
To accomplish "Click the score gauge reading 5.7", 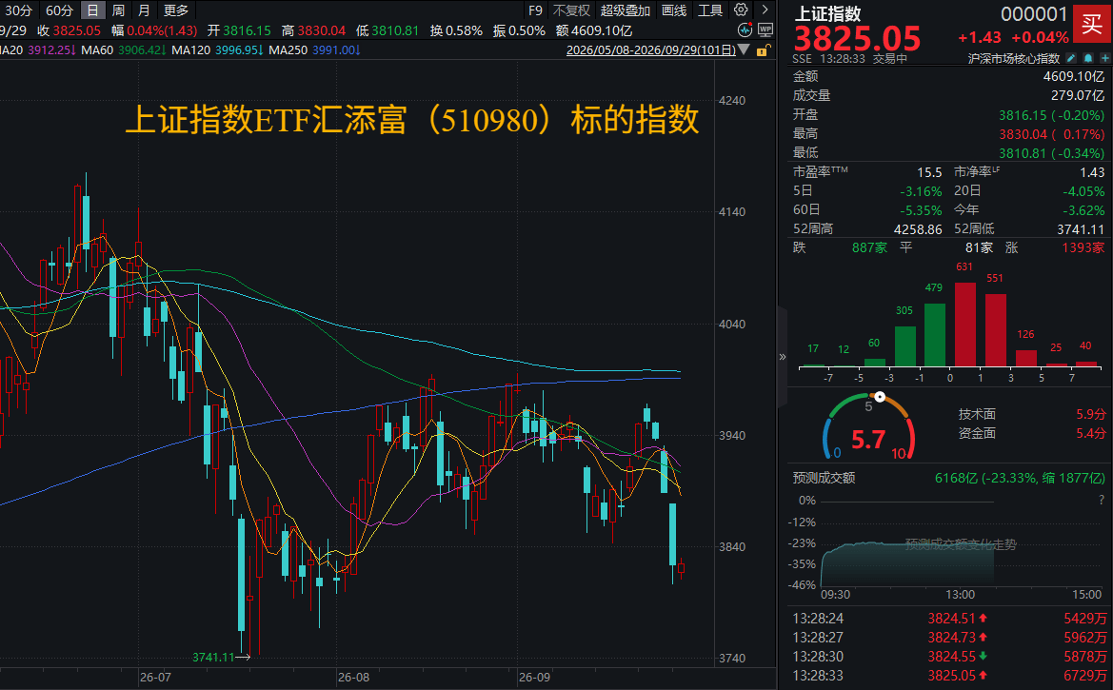I will tap(868, 440).
